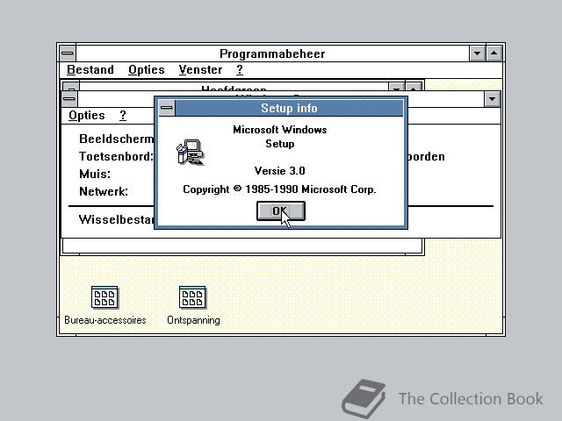Click the copyright 1985-1990 Microsoft Corp. line
The height and width of the screenshot is (421, 562).
coord(279,189)
